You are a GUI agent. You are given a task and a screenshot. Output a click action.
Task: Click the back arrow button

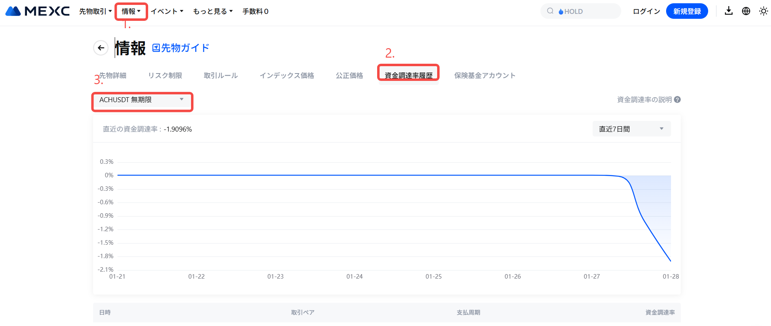pyautogui.click(x=101, y=48)
